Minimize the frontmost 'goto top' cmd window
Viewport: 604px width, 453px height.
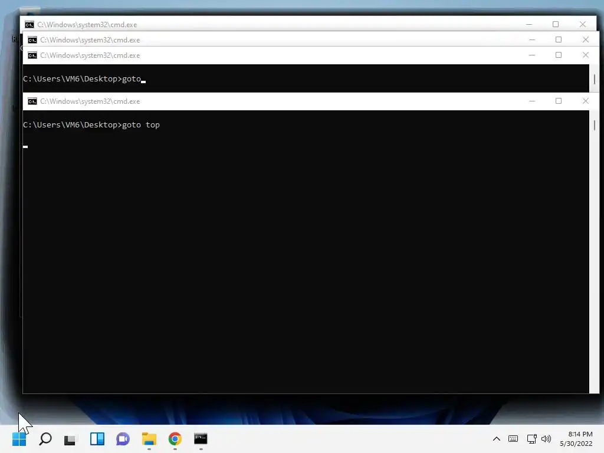pos(532,101)
